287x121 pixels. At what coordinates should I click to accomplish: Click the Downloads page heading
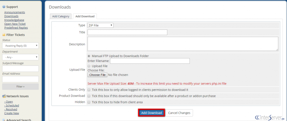[60, 7]
